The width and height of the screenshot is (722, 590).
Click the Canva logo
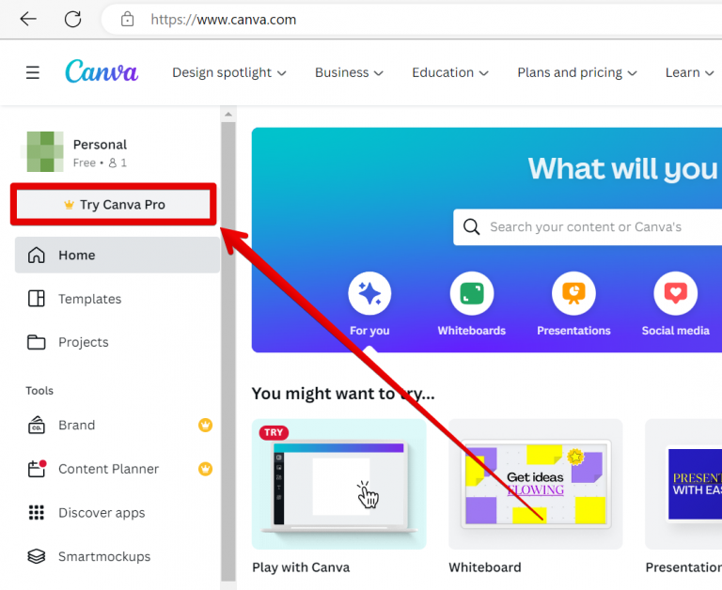tap(102, 71)
